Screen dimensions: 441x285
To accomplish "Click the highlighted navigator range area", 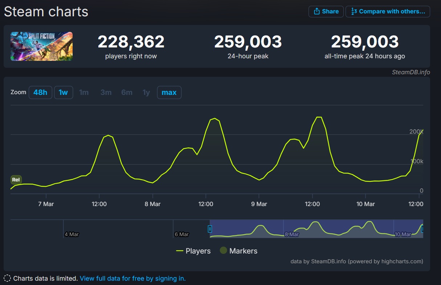I will pyautogui.click(x=317, y=229).
